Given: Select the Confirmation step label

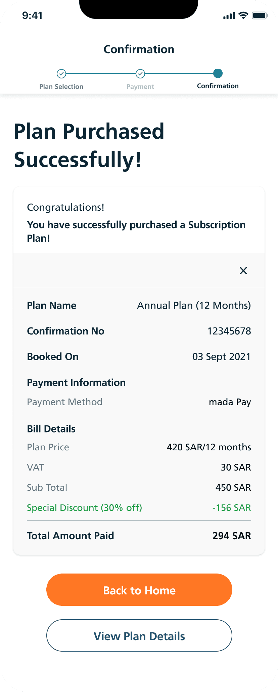Looking at the screenshot, I should [x=218, y=86].
